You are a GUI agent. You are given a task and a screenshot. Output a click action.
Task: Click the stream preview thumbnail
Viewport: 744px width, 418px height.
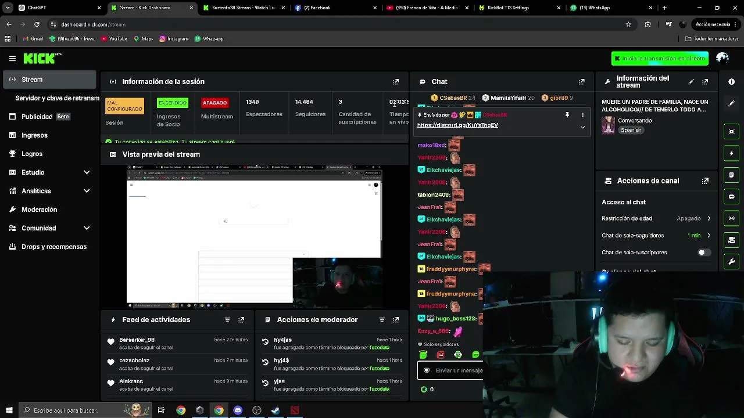click(255, 236)
